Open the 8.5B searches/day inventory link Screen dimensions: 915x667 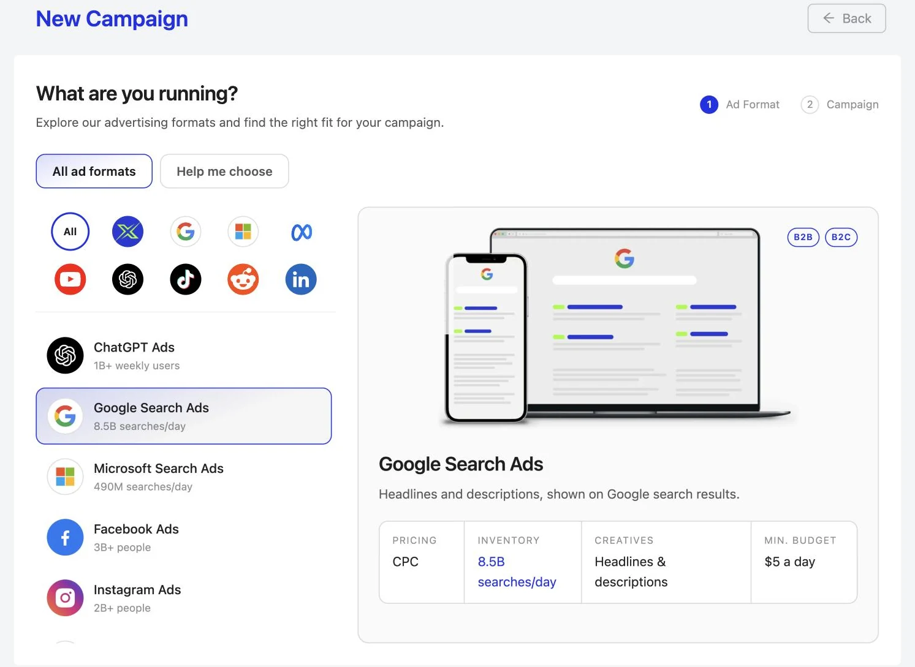point(517,571)
